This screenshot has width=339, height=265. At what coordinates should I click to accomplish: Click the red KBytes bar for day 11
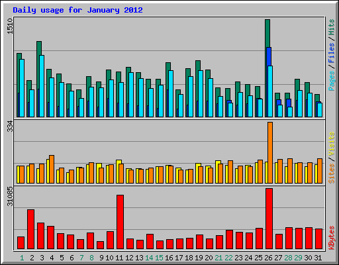120,222
